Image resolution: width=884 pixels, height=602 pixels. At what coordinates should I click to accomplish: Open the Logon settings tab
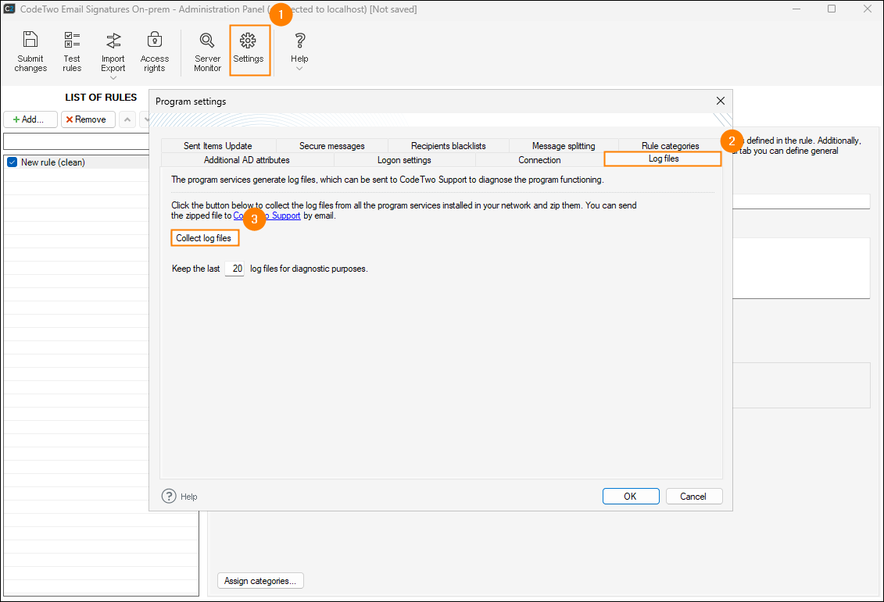403,159
